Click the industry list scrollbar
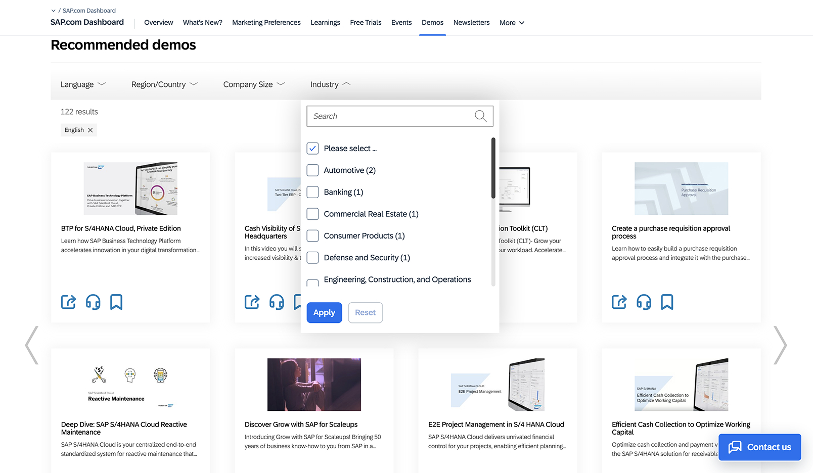Image resolution: width=813 pixels, height=473 pixels. pyautogui.click(x=493, y=168)
